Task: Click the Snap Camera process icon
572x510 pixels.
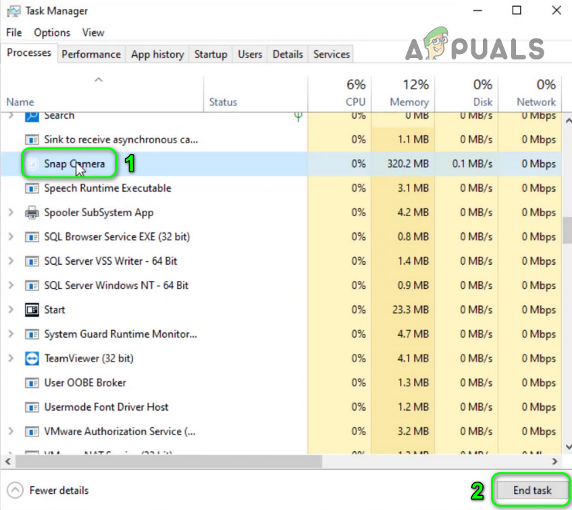Action: click(x=32, y=163)
